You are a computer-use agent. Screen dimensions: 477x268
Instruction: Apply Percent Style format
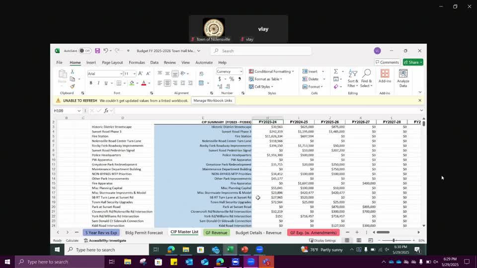click(x=232, y=79)
